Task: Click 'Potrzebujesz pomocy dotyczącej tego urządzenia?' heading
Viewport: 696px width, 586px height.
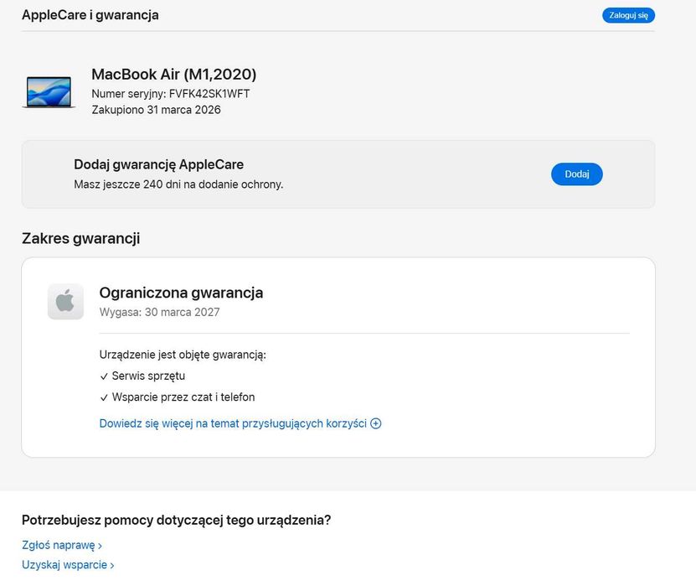Action: click(176, 520)
